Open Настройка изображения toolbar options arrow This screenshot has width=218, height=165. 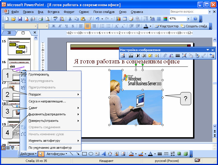[208, 50]
